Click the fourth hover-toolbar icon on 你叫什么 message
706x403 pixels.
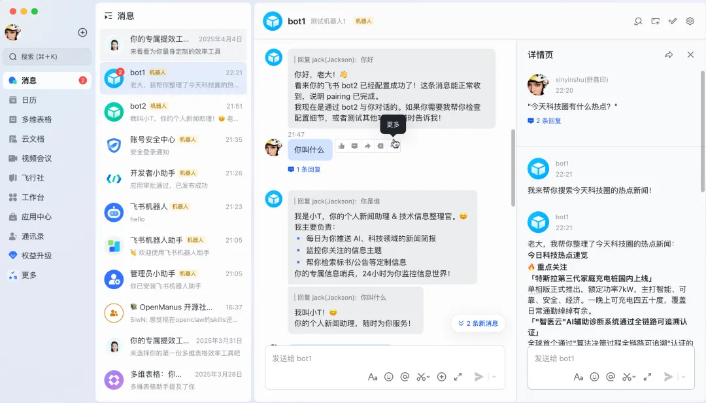(x=380, y=146)
